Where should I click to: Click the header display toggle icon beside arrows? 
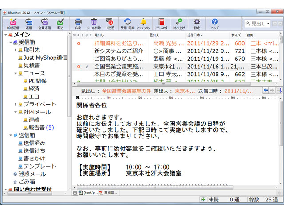279,90
